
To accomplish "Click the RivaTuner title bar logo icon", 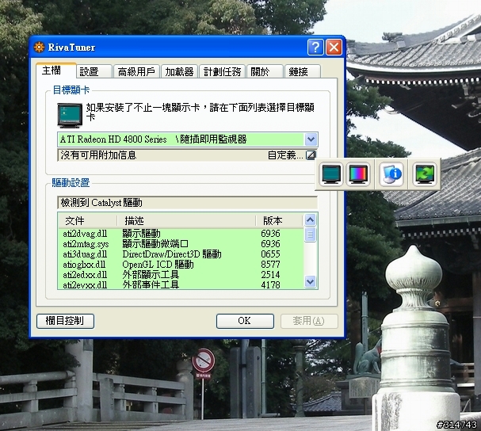I will (x=39, y=48).
